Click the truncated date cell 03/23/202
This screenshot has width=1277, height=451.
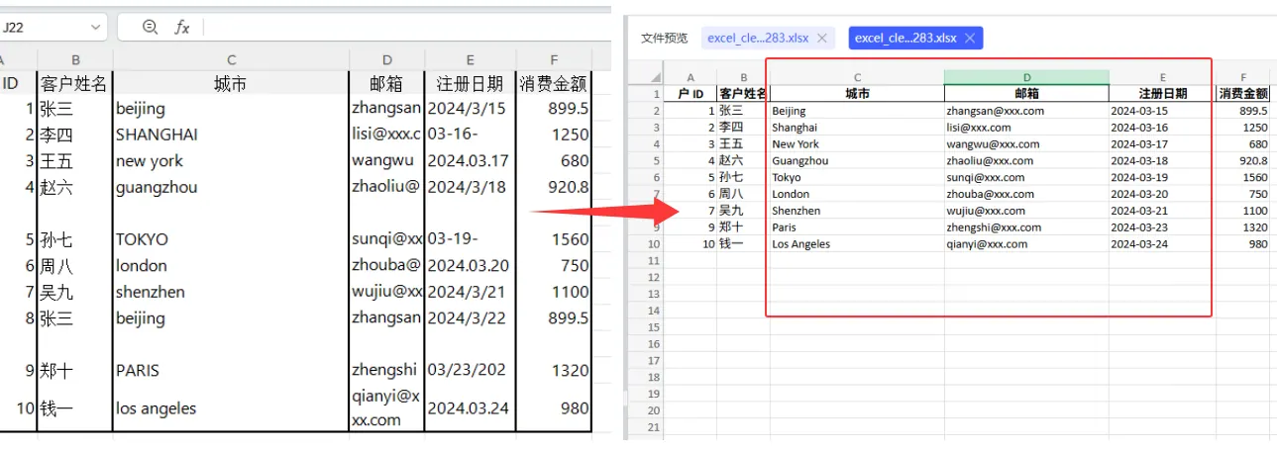coord(470,370)
